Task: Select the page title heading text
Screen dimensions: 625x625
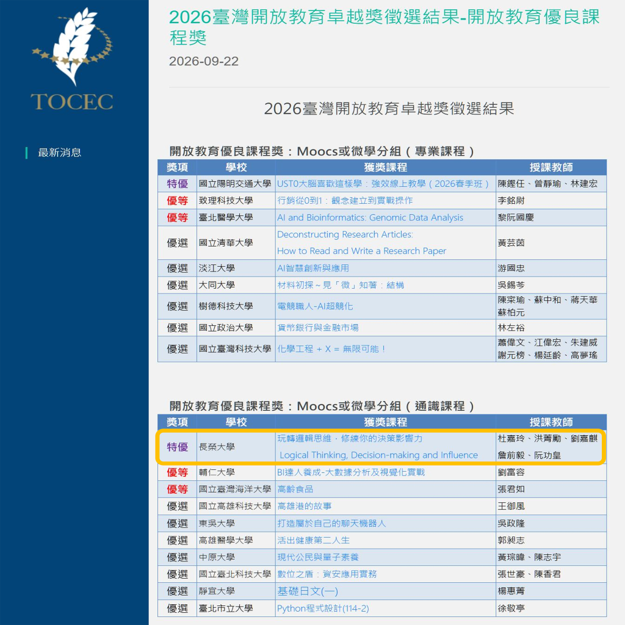Action: (x=385, y=27)
